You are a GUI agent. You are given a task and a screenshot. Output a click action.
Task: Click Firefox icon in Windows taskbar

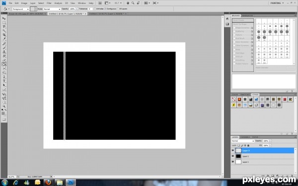tap(48, 183)
